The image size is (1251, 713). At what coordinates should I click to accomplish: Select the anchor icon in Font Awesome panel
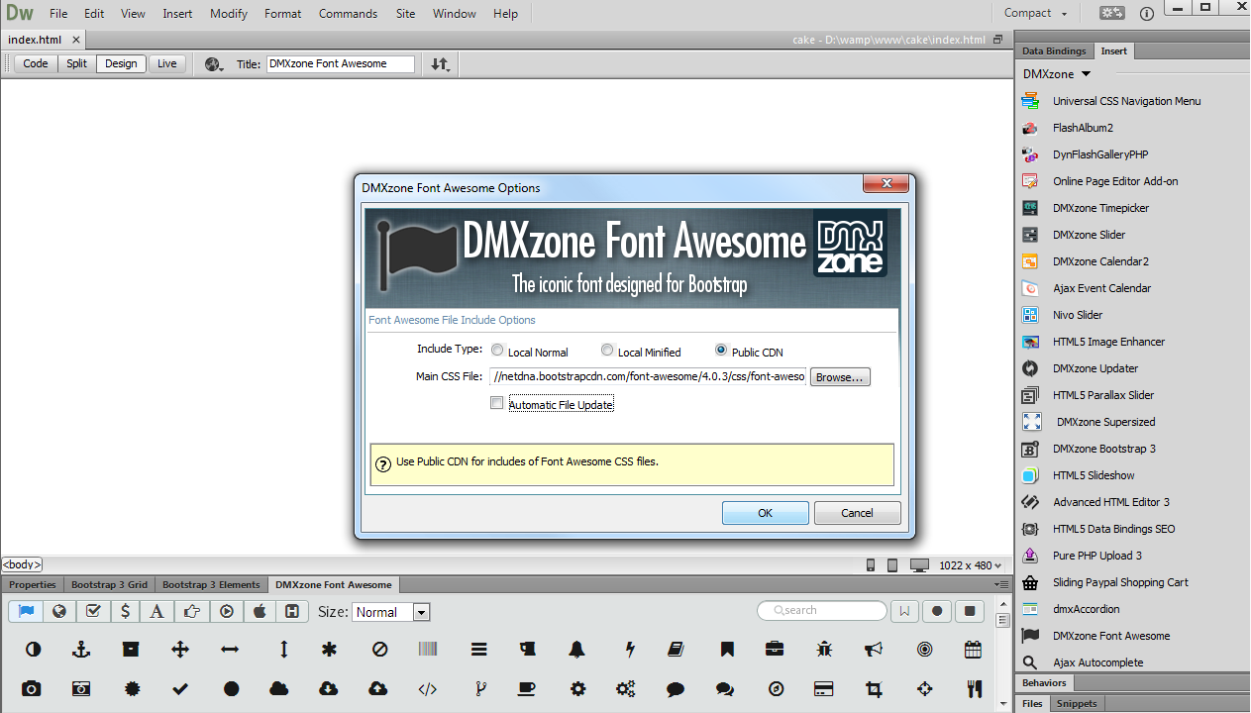(x=82, y=650)
